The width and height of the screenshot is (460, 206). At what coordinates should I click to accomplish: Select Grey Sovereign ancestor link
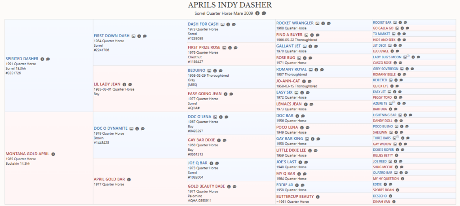(x=386, y=69)
